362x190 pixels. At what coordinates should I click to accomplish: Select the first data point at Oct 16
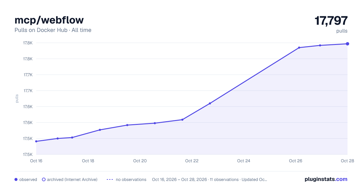pos(36,141)
